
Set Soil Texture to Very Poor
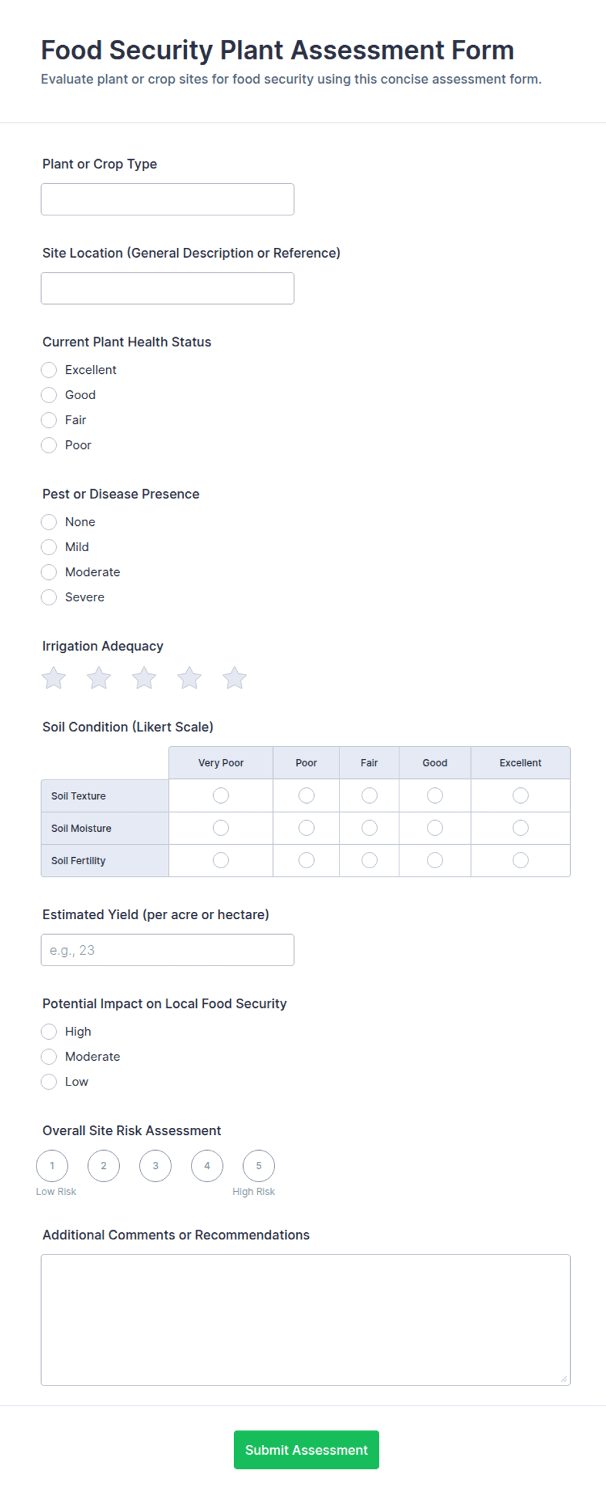(221, 795)
